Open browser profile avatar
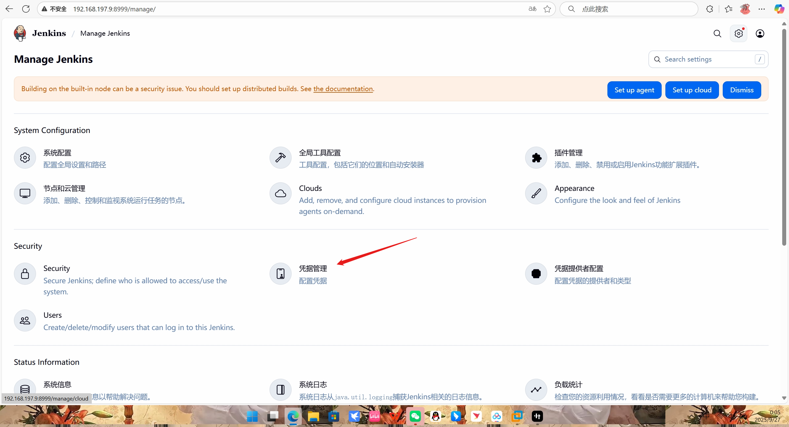Screen dimensions: 789x427 (x=745, y=9)
